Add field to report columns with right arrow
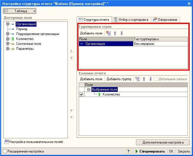 (x=72, y=111)
